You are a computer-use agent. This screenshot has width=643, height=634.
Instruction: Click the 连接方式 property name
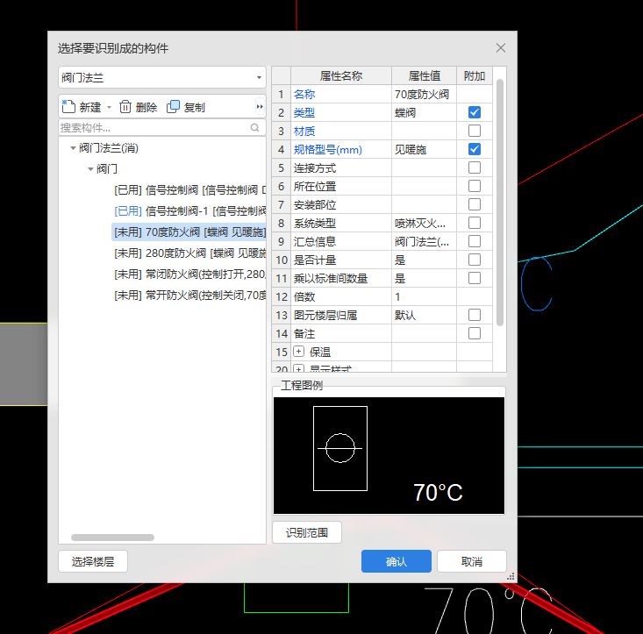pos(315,168)
